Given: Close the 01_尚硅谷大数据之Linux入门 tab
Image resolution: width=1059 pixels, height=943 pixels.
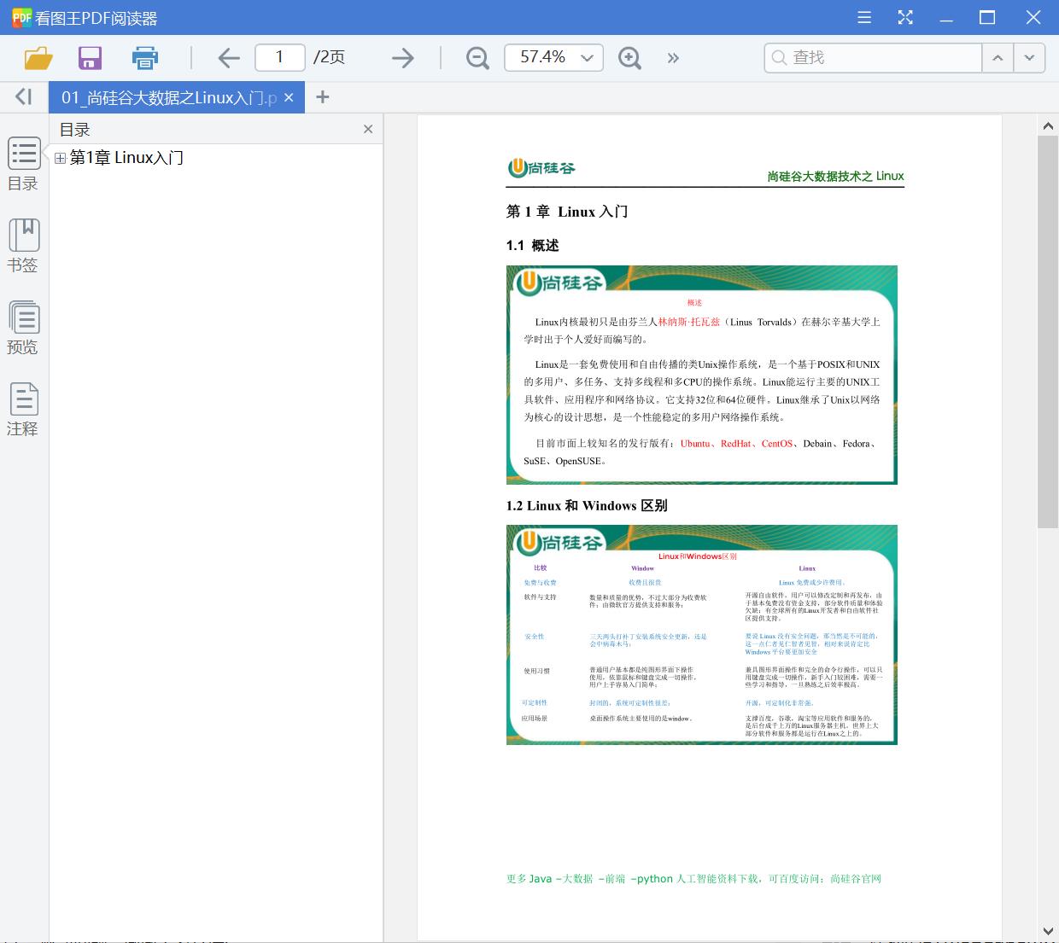Looking at the screenshot, I should pos(289,98).
